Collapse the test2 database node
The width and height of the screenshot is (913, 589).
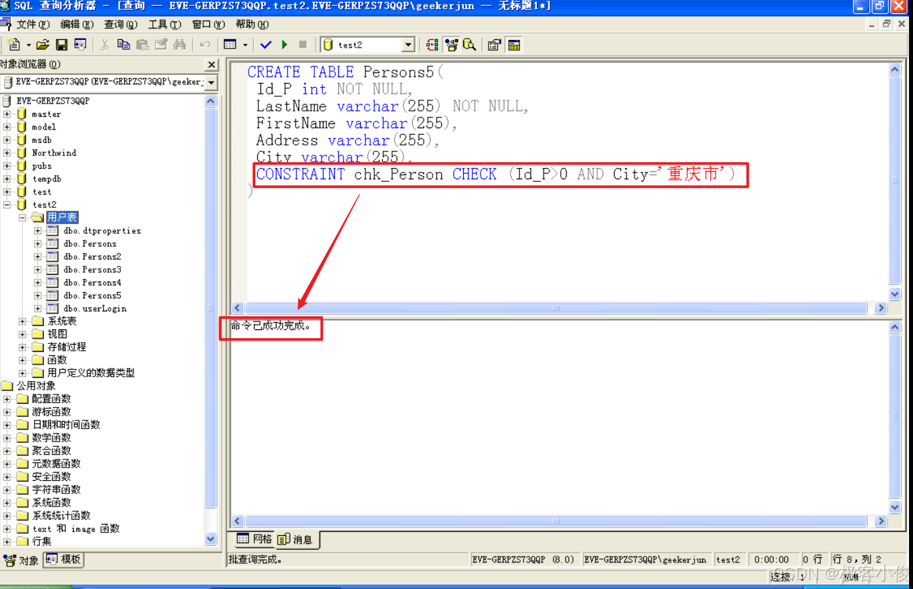coord(7,205)
